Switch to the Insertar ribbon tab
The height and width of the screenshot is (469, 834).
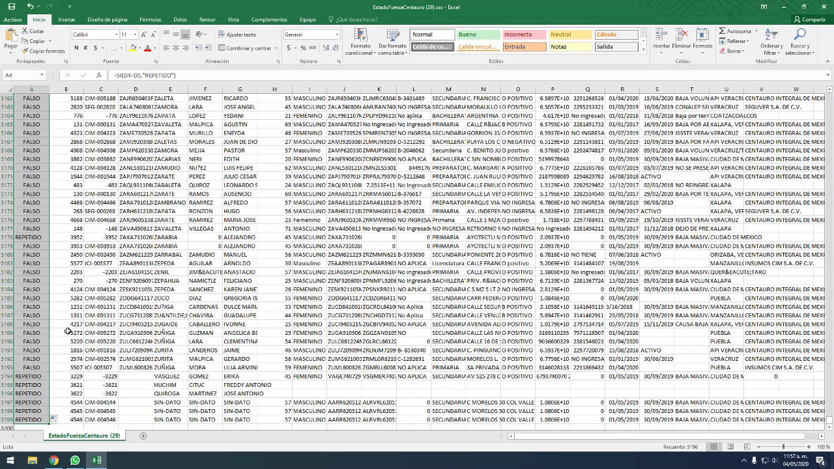tap(66, 20)
